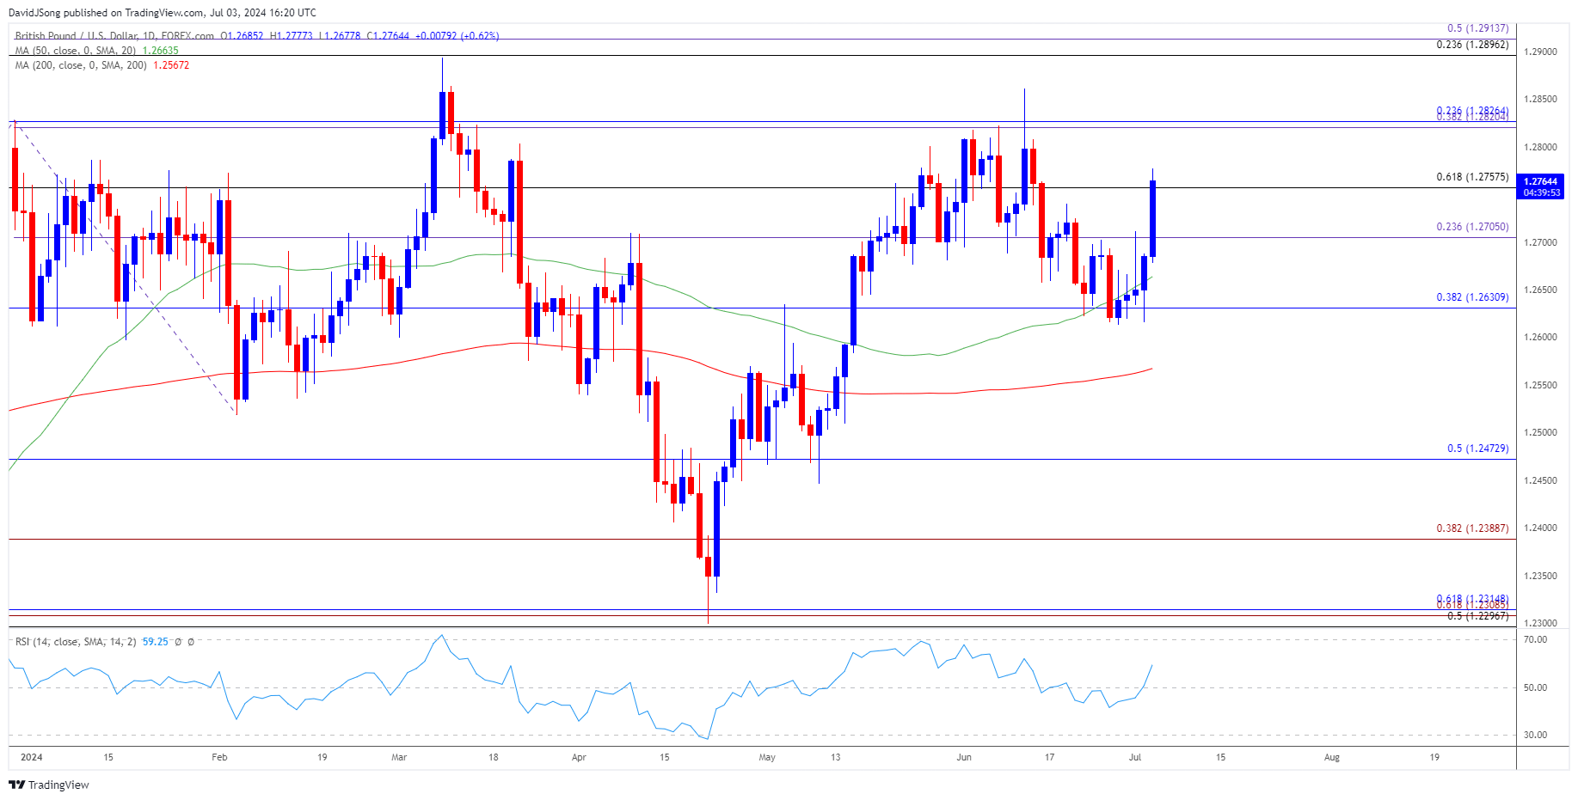The image size is (1578, 800).
Task: Click the RSI (14, close, SMA, 14, 2) legend
Action: click(x=76, y=642)
